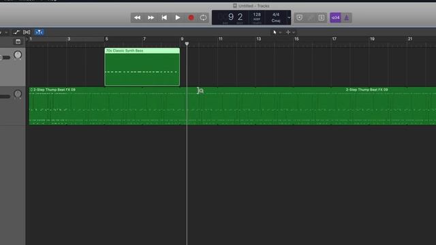
Task: Click the 128 tempo value
Action: [257, 14]
